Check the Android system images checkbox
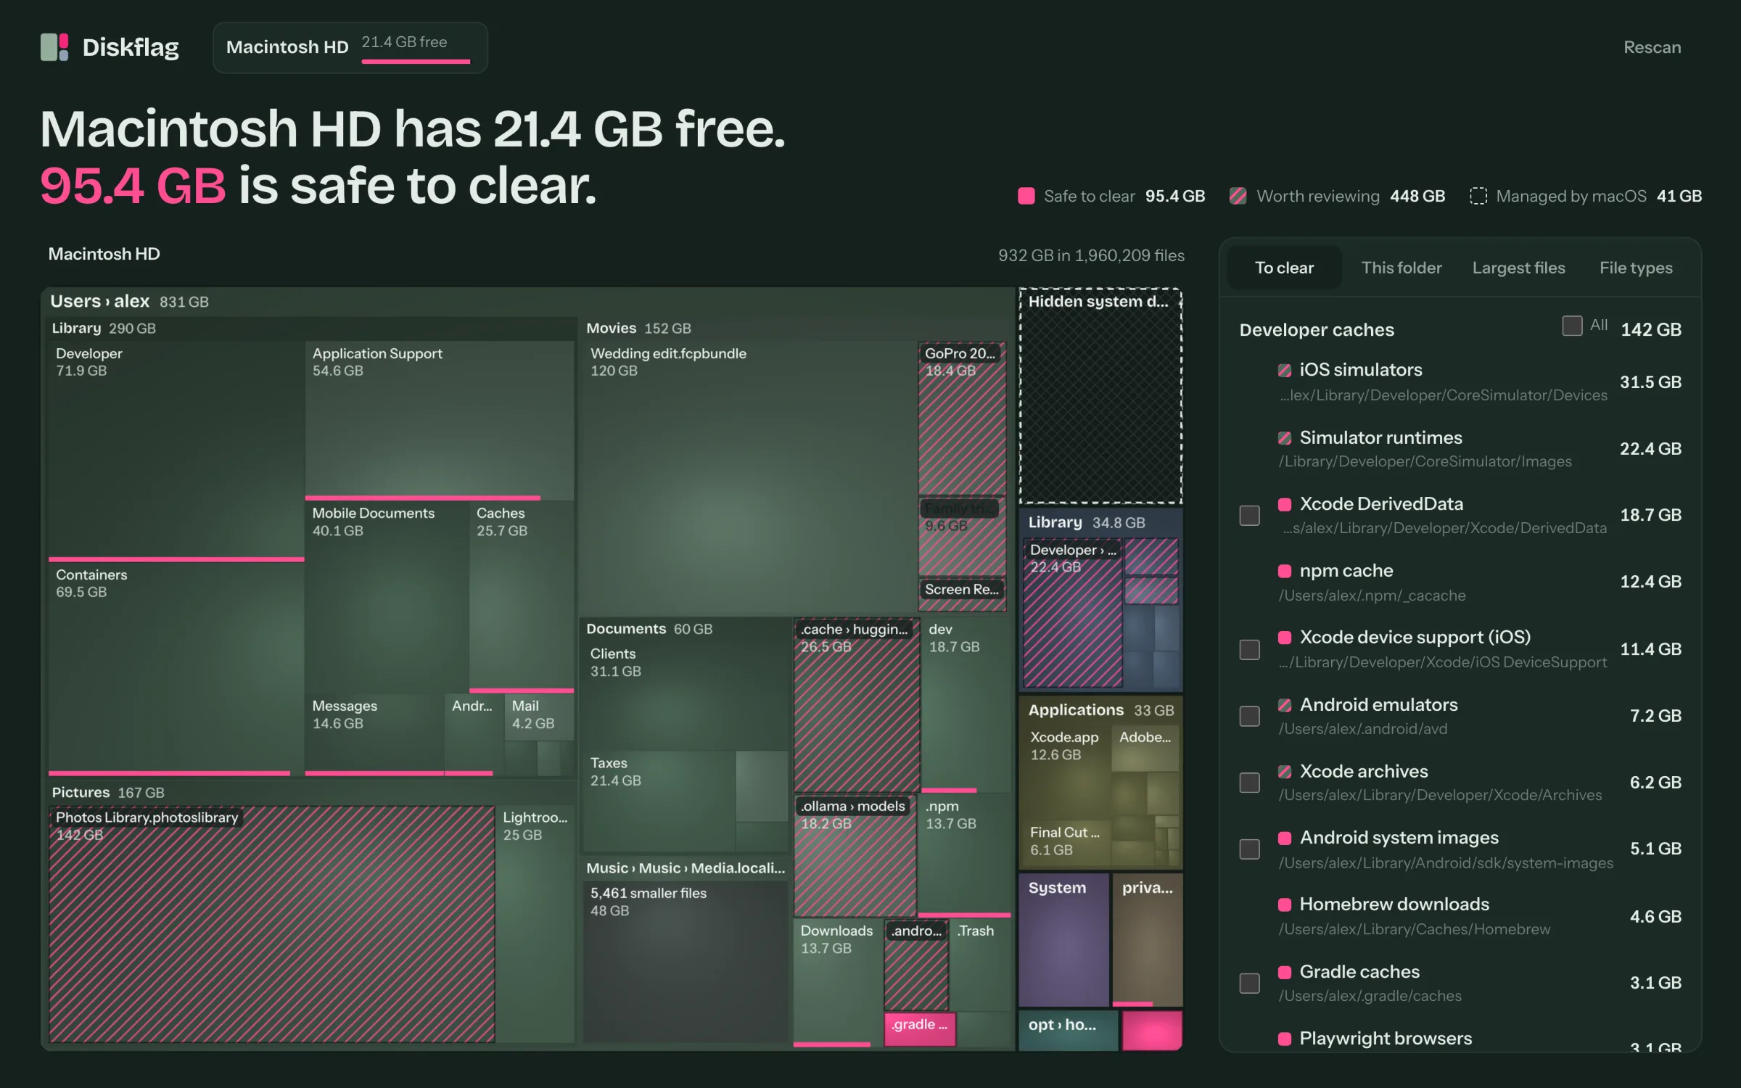The width and height of the screenshot is (1741, 1088). 1250,849
